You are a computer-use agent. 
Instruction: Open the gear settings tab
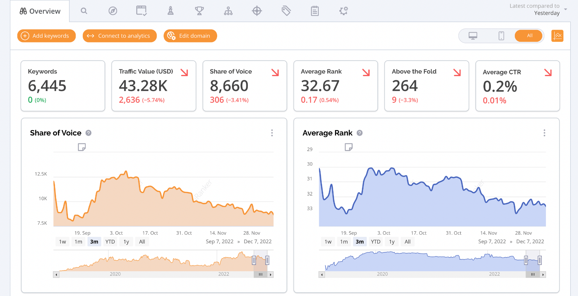point(343,11)
